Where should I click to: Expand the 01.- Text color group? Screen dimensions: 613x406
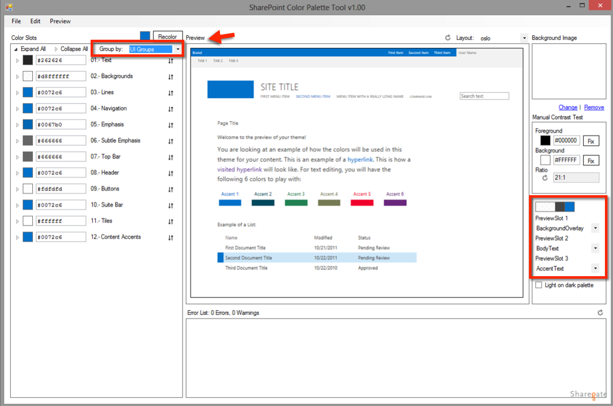(17, 61)
